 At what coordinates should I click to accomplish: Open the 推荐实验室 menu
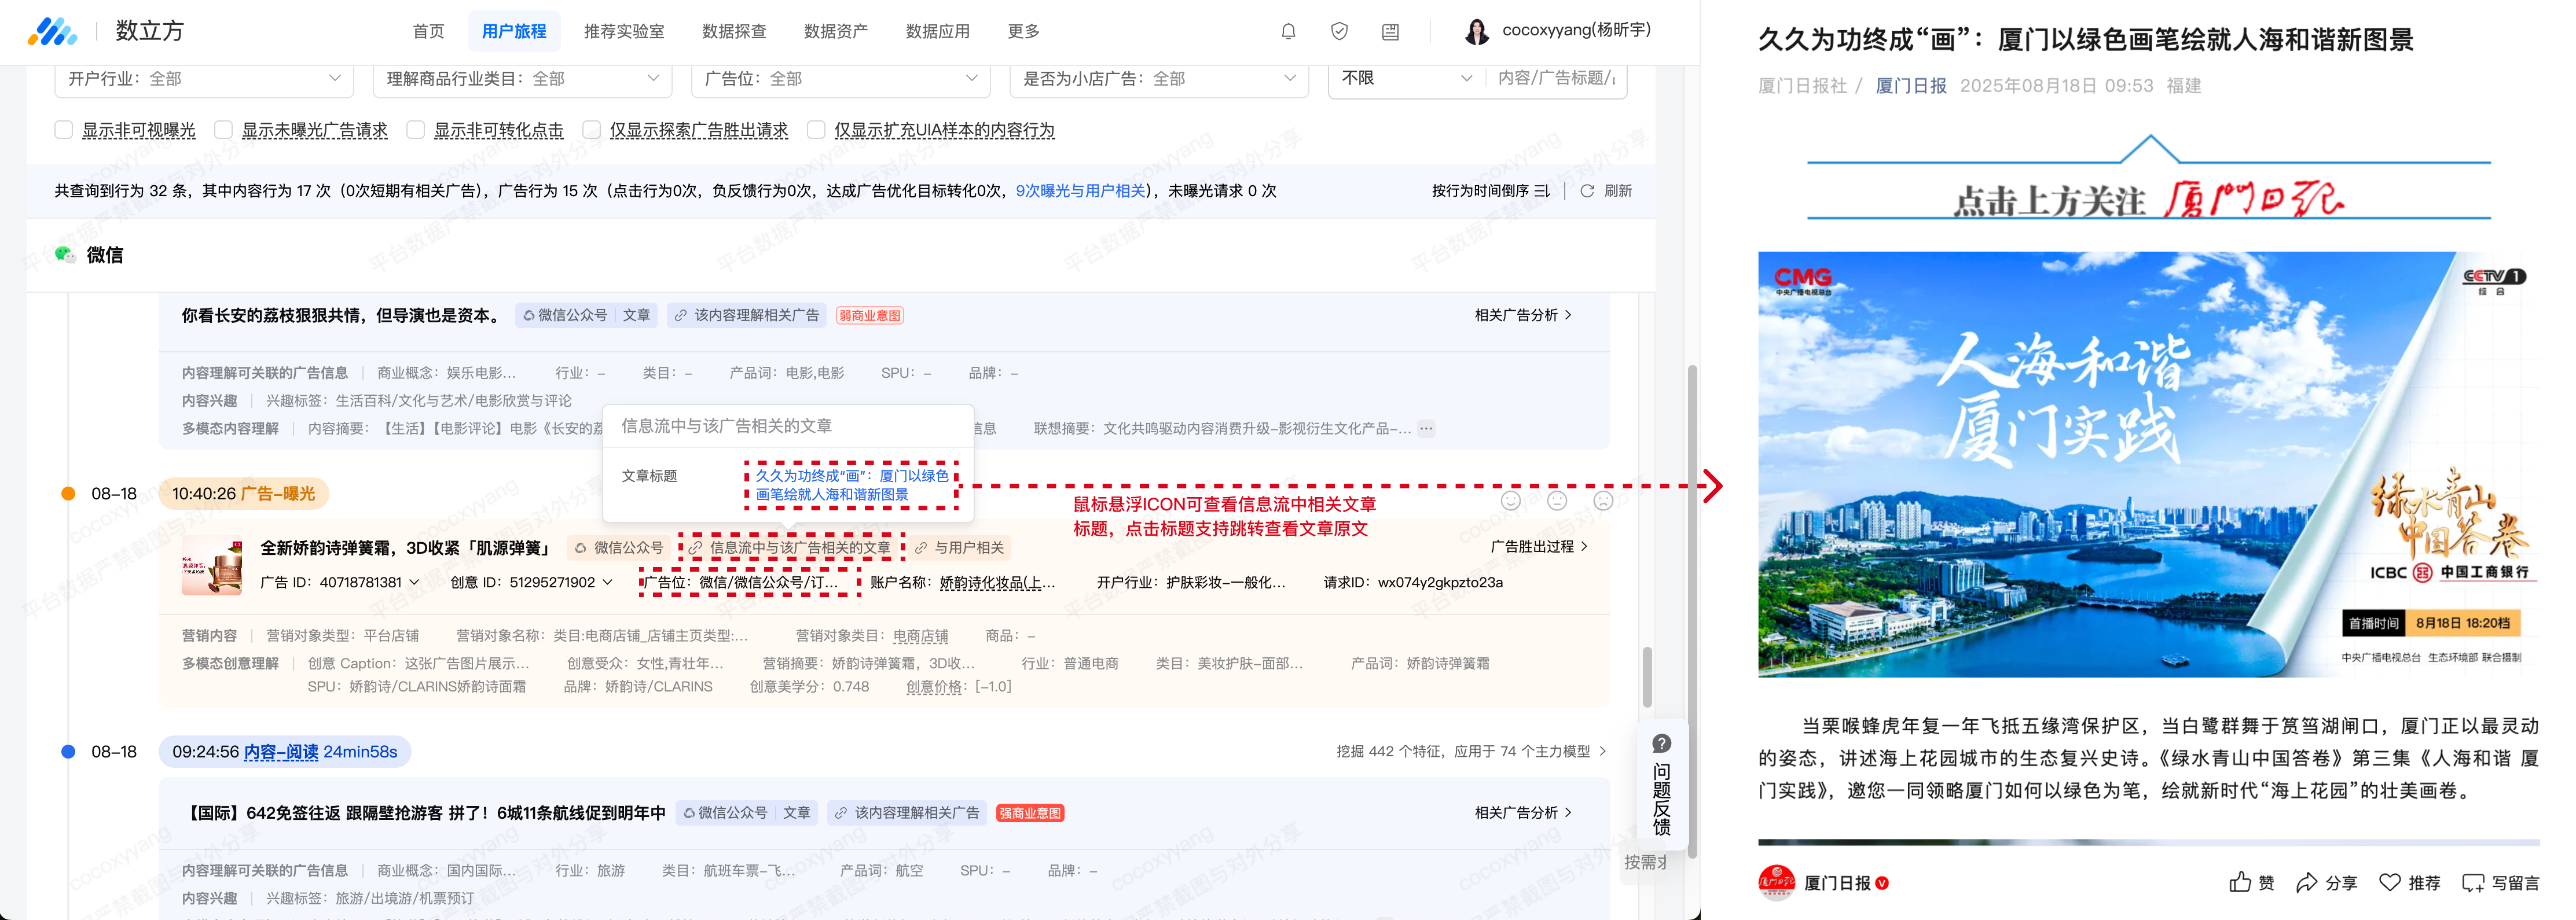[624, 31]
